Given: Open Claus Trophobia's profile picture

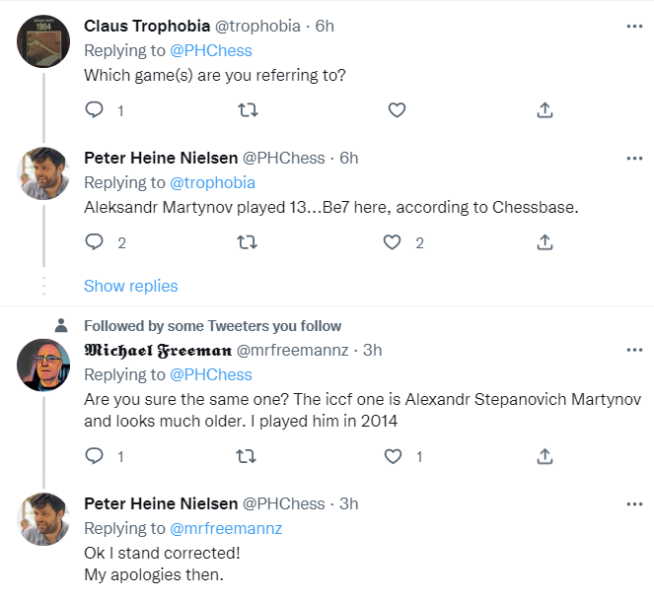Looking at the screenshot, I should (x=44, y=41).
